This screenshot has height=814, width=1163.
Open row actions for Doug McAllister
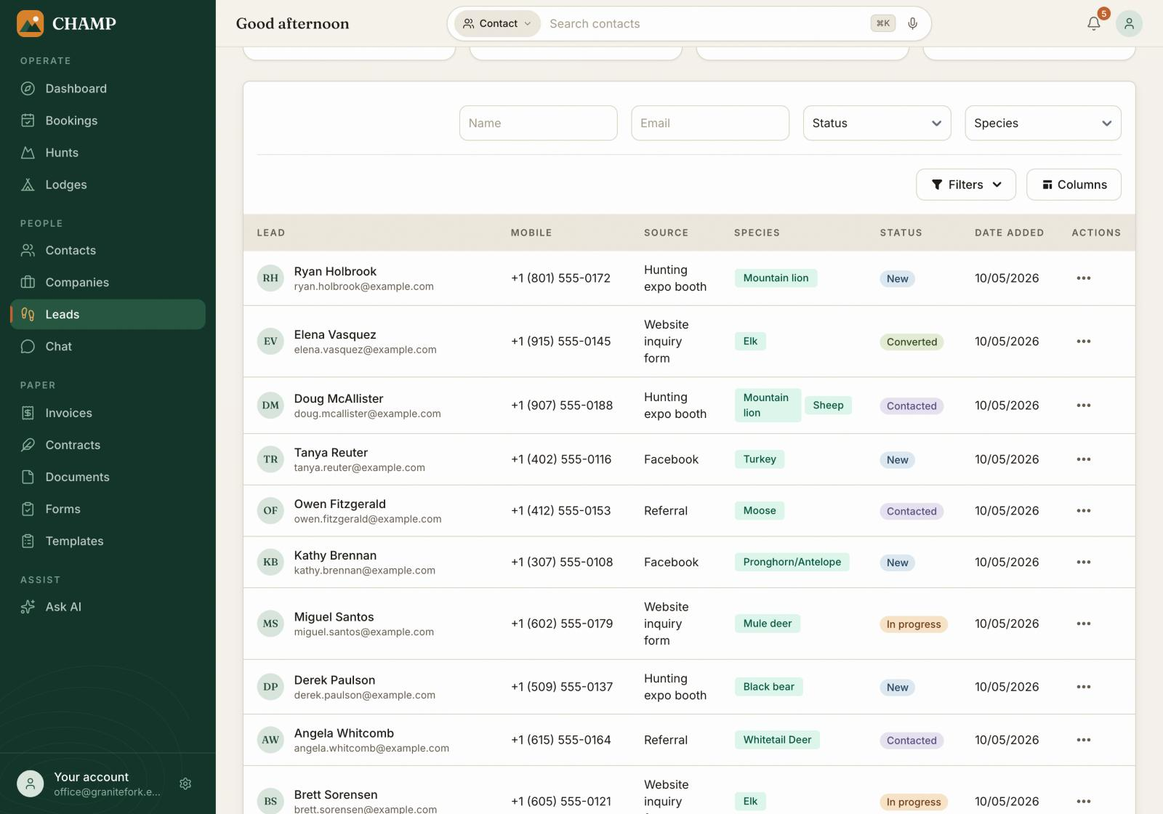[x=1083, y=405]
